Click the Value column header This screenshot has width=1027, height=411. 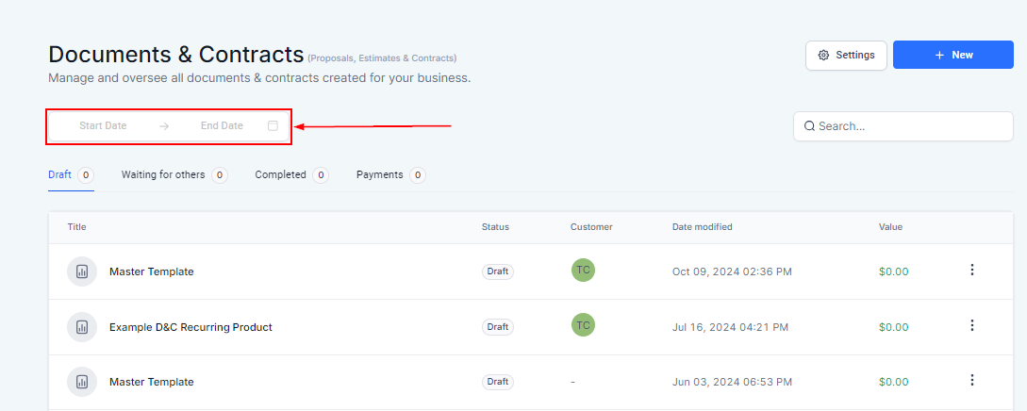click(x=891, y=227)
